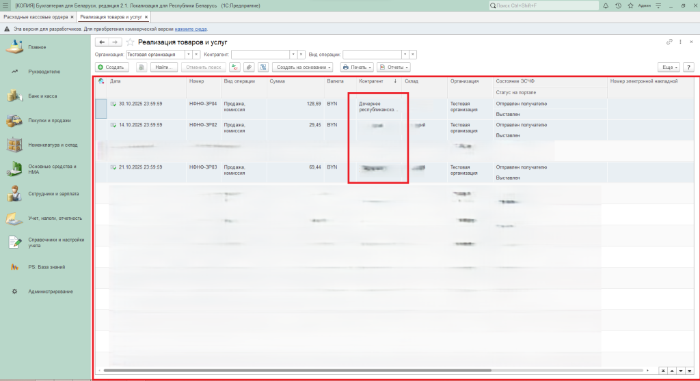Open favorites star in title bar

pyautogui.click(x=630, y=5)
